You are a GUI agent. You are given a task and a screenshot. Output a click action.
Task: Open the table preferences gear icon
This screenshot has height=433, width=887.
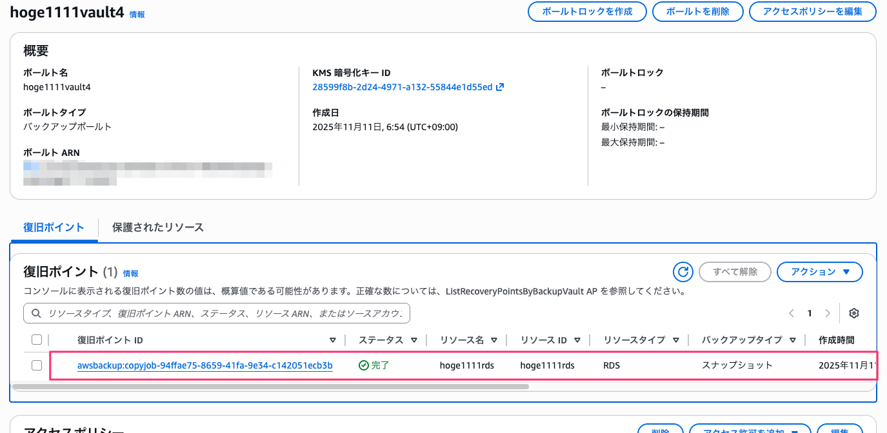(854, 313)
